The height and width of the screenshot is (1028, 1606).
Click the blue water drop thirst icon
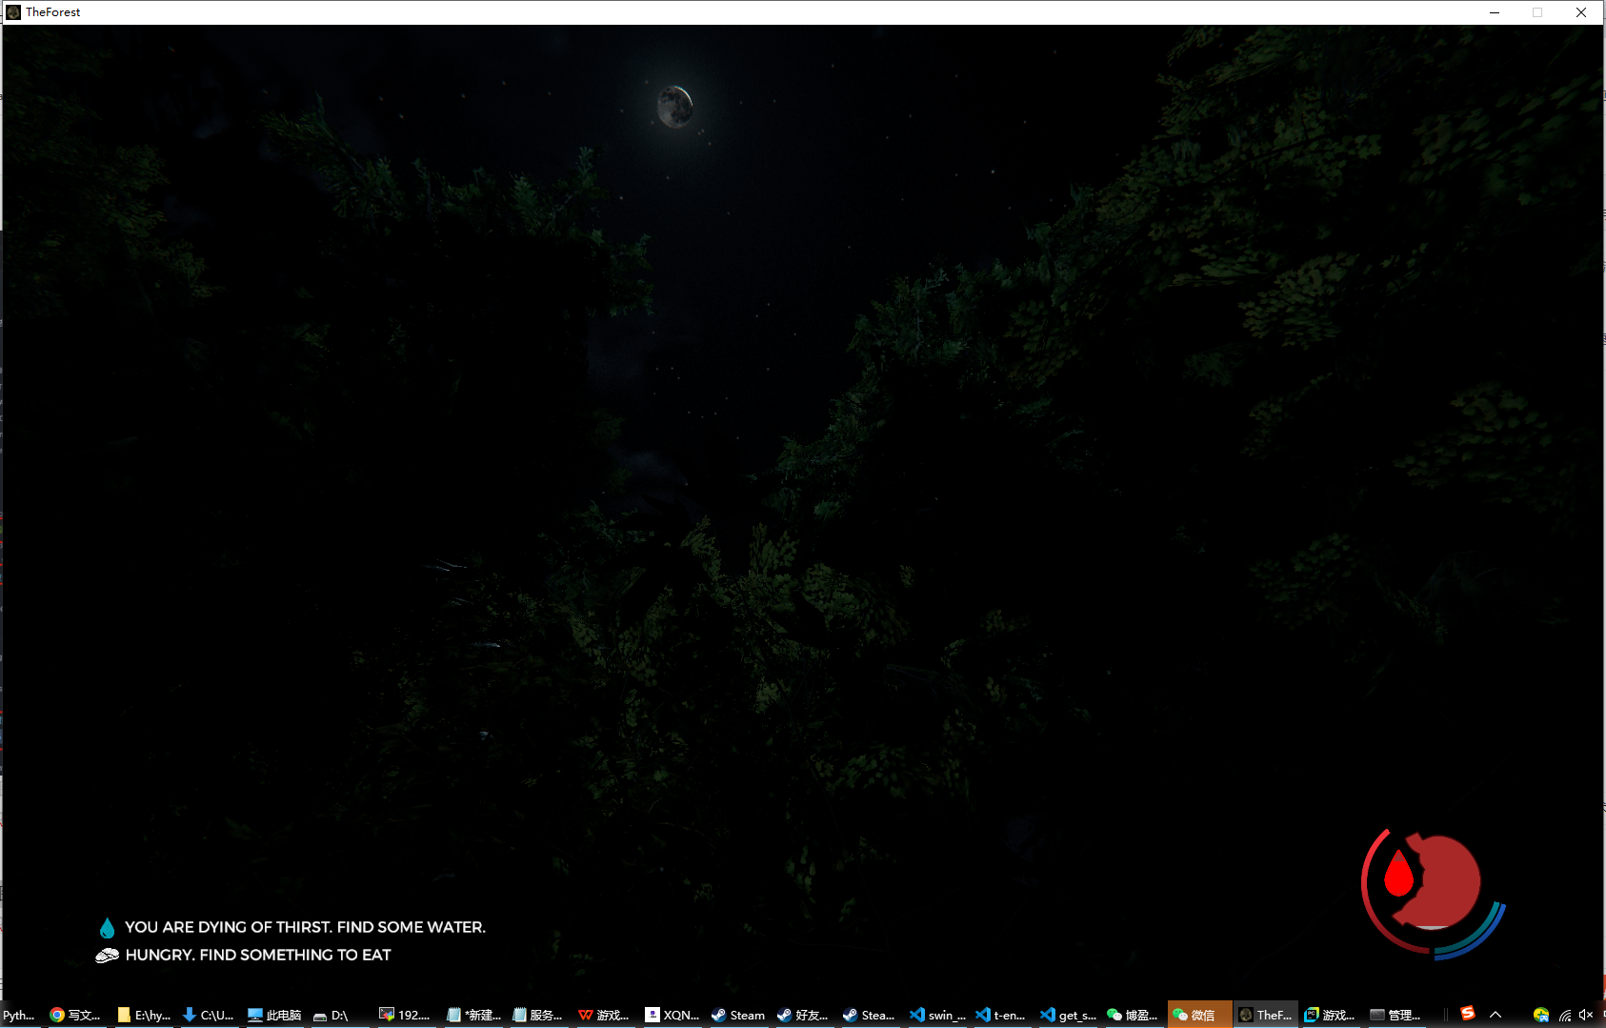point(107,928)
